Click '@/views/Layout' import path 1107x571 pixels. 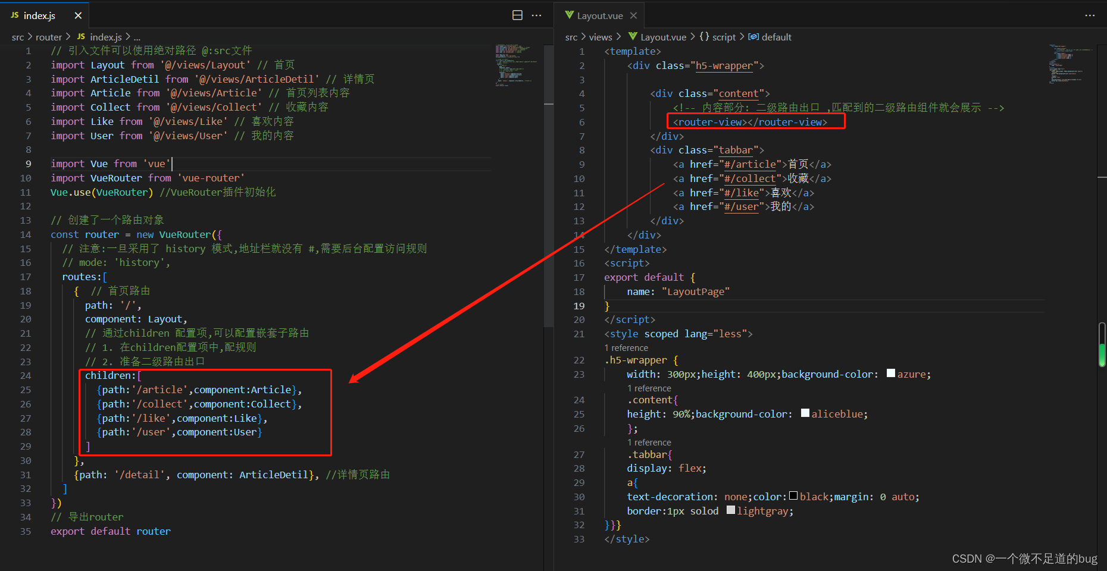[205, 65]
